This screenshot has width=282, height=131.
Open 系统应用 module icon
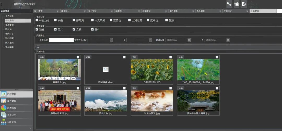coord(4,115)
